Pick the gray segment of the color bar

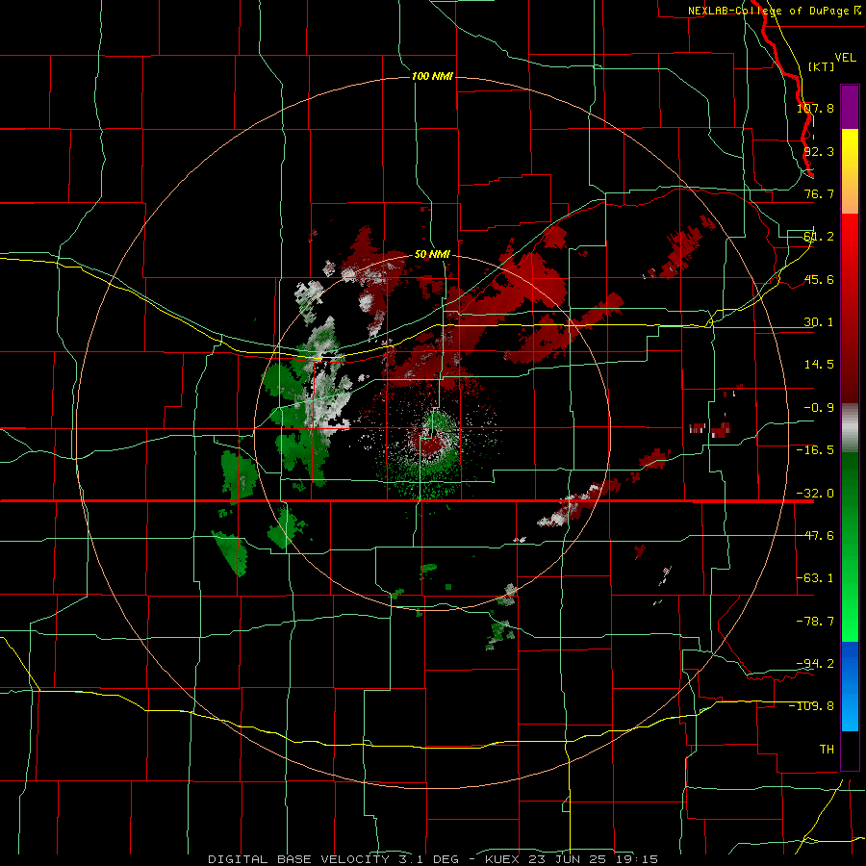pos(850,428)
